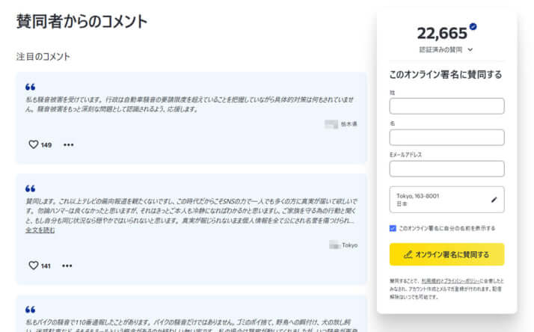Open more options on the 141-likes comment

coord(67,265)
